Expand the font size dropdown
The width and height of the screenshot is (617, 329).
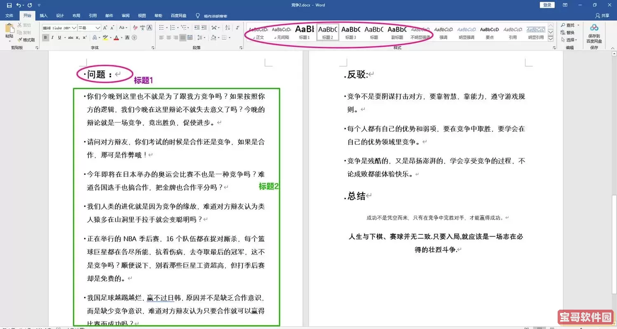98,28
